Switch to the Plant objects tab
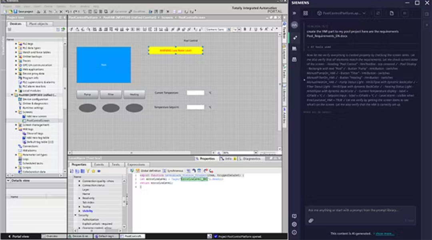Viewport: 432px width, 240px height. point(38,24)
